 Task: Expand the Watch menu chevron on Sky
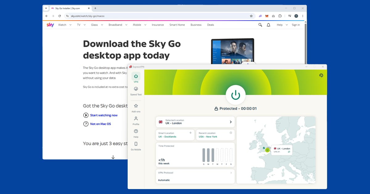pos(70,25)
